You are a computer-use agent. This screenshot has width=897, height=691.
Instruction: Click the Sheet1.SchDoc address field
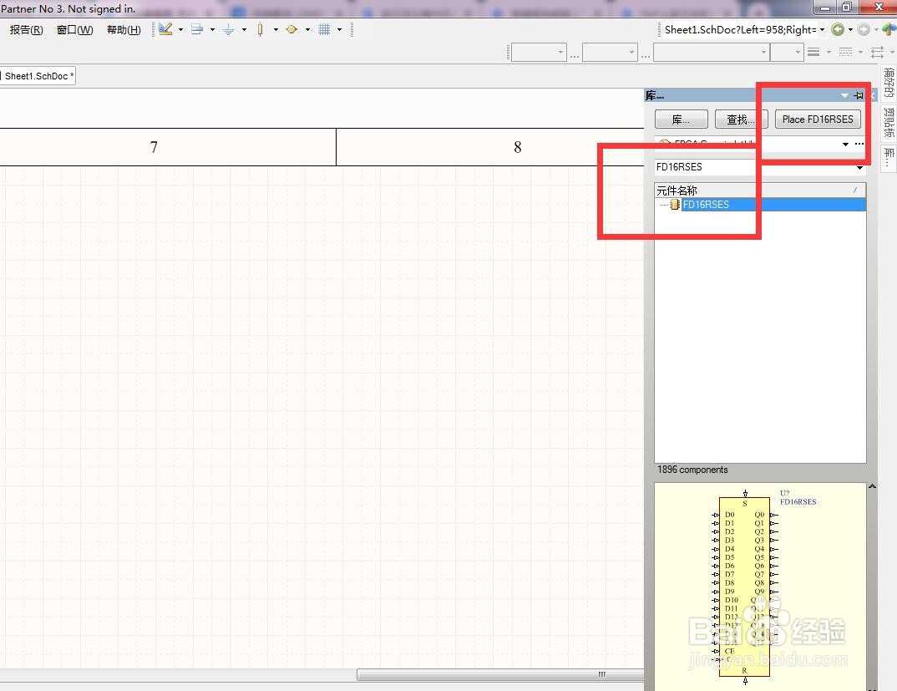tap(740, 29)
